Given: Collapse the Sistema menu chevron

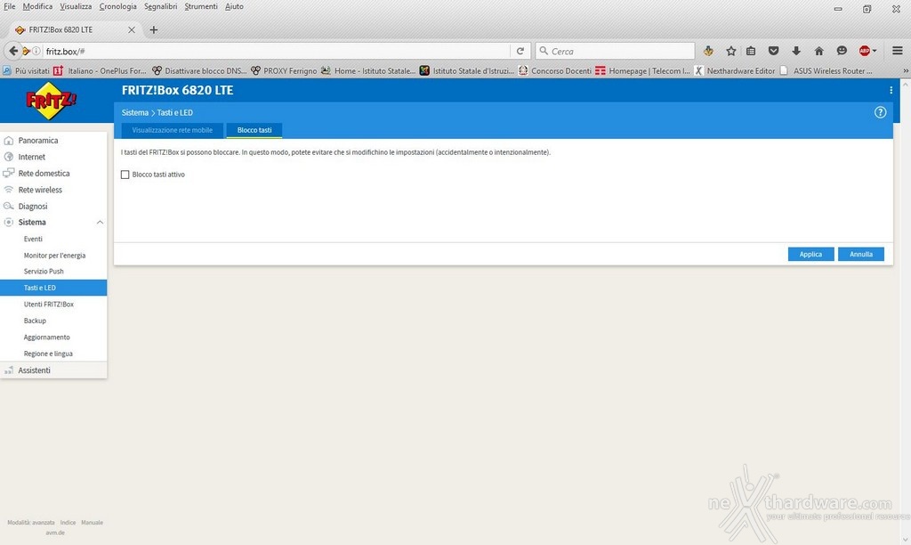Looking at the screenshot, I should pyautogui.click(x=100, y=223).
